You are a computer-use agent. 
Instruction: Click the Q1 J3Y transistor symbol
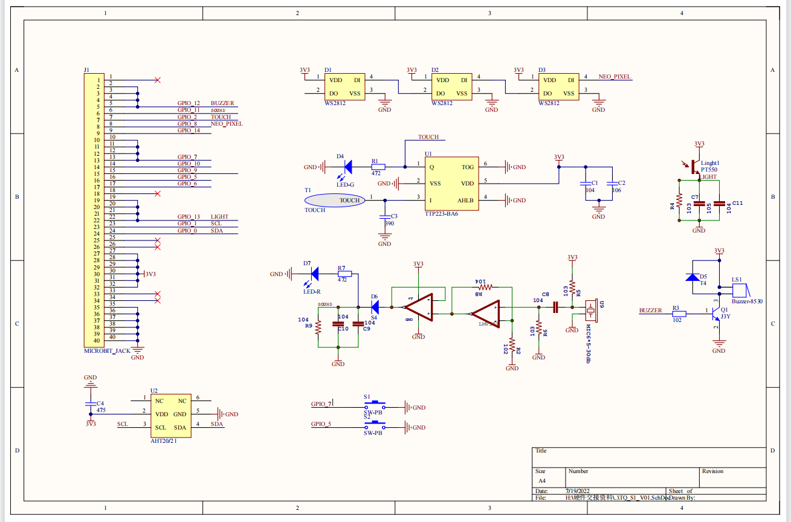714,314
